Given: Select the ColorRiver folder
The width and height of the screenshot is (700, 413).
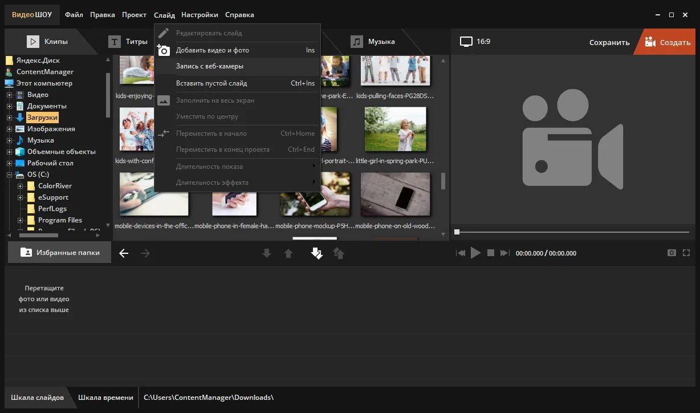Looking at the screenshot, I should [x=55, y=186].
